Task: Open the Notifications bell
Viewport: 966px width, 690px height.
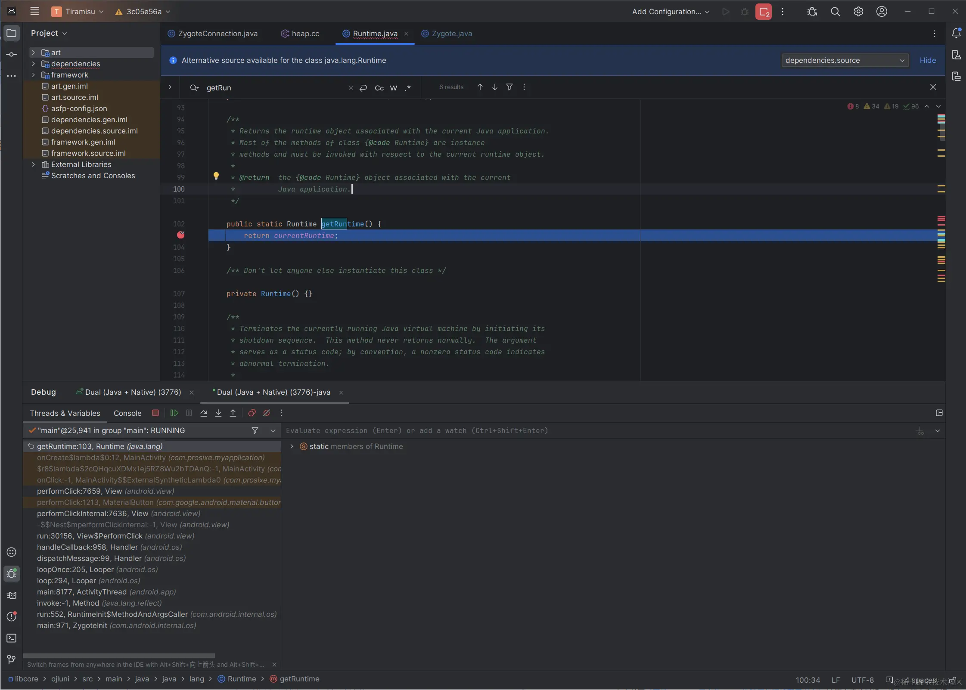Action: pyautogui.click(x=956, y=33)
